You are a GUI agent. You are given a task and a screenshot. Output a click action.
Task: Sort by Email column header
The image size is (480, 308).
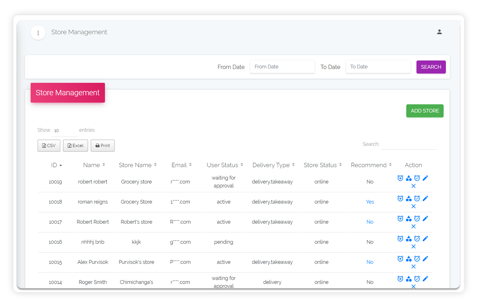pyautogui.click(x=181, y=165)
